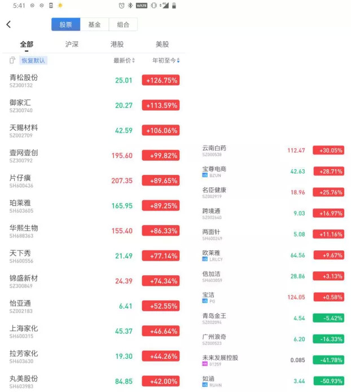Open 锦盛新材 stock row
This screenshot has width=351, height=392.
click(94, 281)
